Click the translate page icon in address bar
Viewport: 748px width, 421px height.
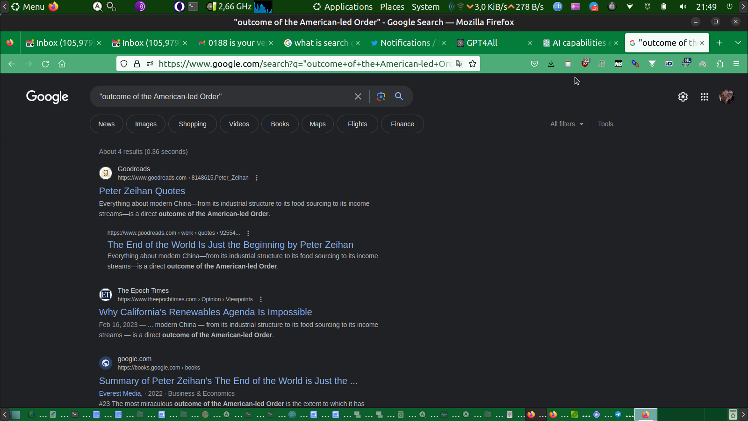(x=460, y=64)
